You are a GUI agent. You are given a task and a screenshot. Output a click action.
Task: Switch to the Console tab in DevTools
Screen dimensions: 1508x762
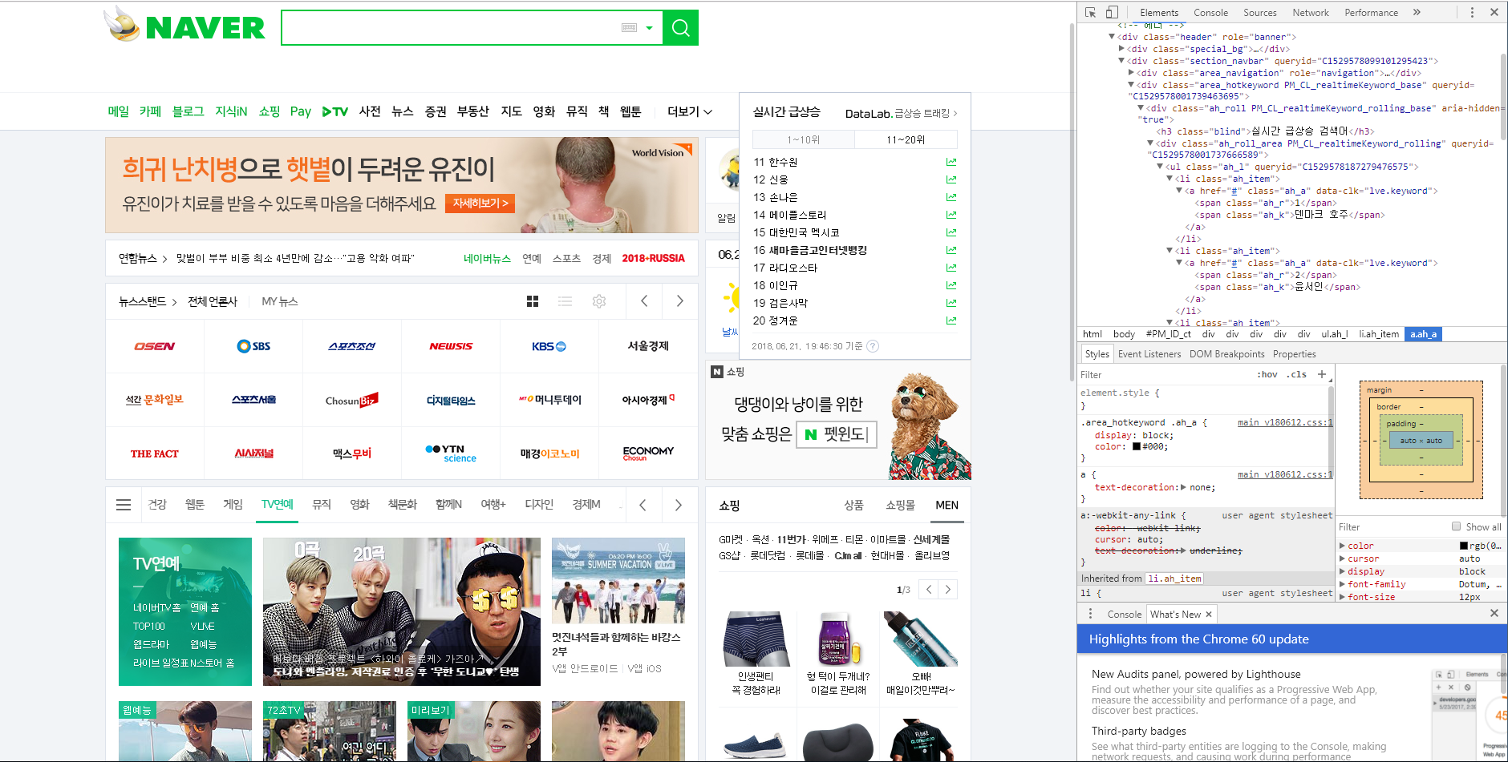click(1210, 13)
